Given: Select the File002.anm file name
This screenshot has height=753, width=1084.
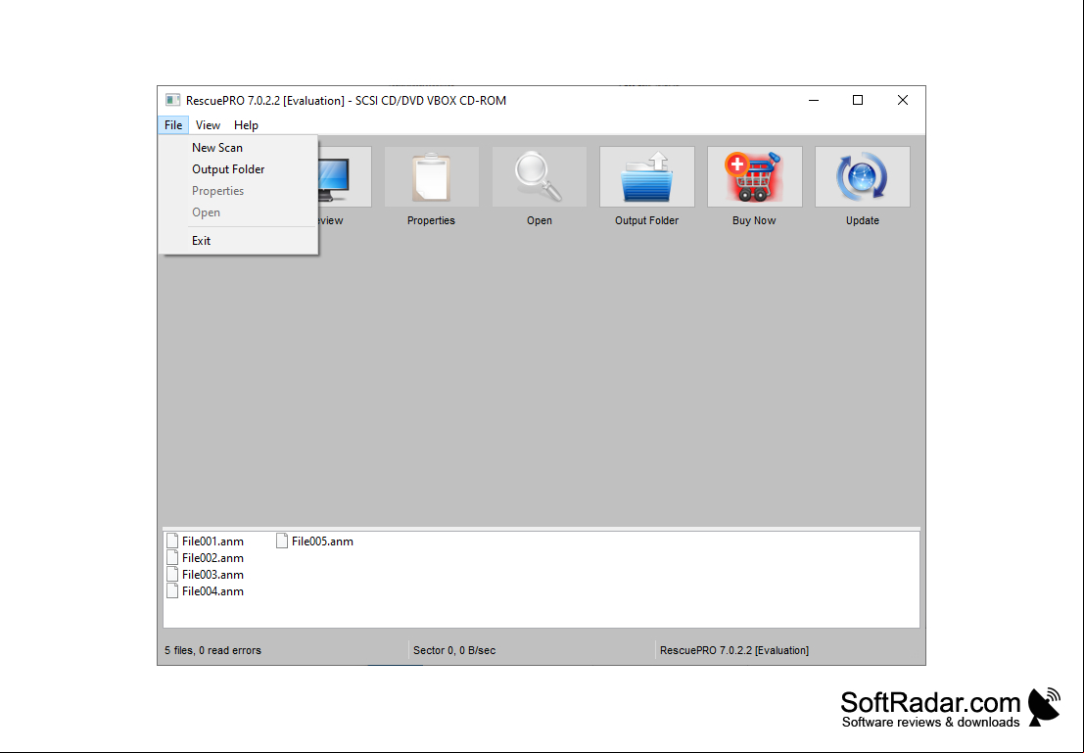Looking at the screenshot, I should (212, 558).
